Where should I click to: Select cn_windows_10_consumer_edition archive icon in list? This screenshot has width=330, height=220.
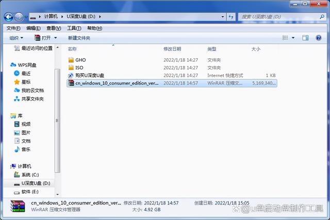click(x=71, y=83)
